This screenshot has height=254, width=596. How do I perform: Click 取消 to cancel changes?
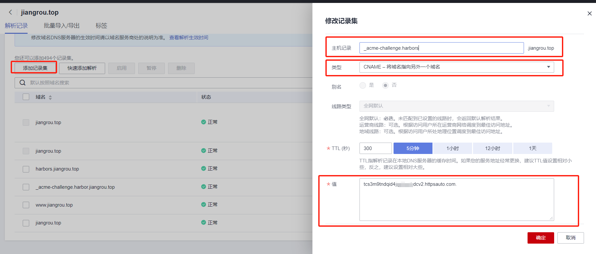click(x=571, y=238)
